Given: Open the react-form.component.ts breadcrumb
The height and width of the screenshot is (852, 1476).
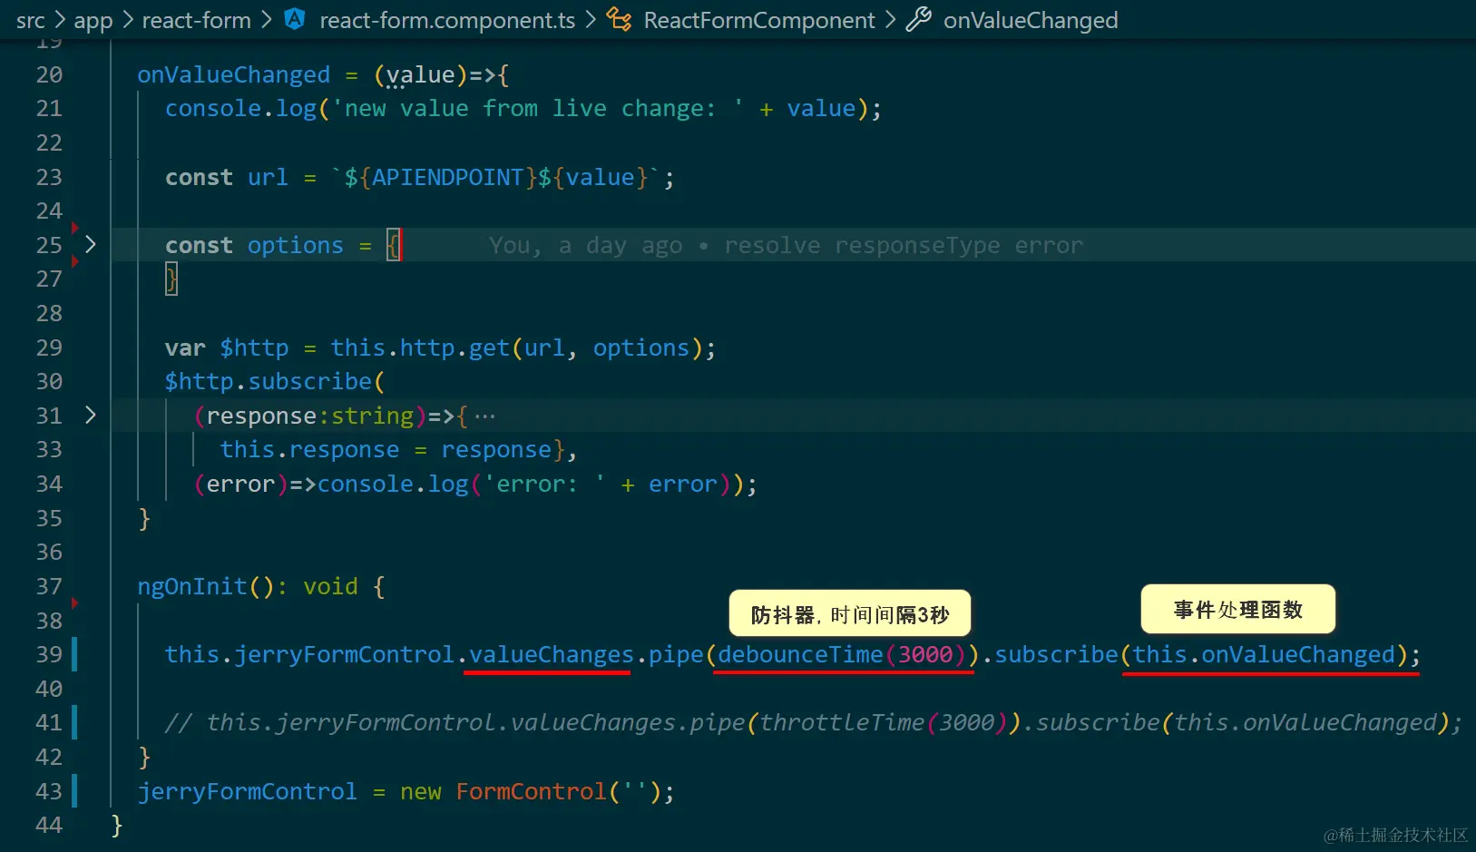Looking at the screenshot, I should click(x=447, y=20).
